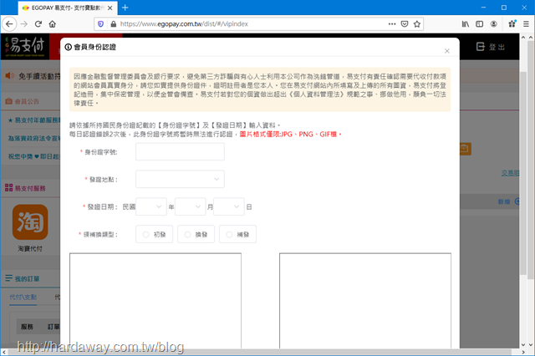This screenshot has height=356, width=535.
Task: Click the horizontal page scrollbar thumb
Action: 259,352
